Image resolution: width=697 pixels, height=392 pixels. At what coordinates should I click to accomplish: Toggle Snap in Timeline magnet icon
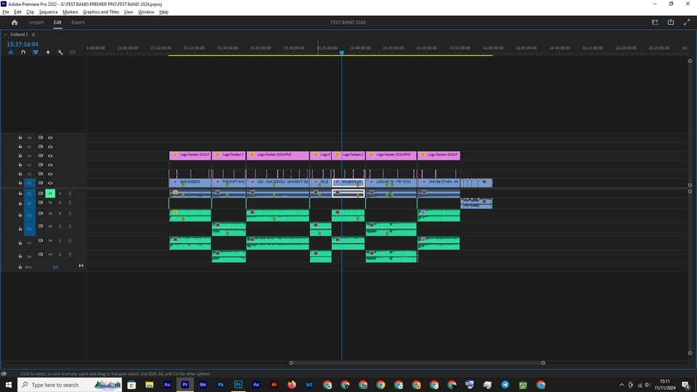tap(23, 52)
